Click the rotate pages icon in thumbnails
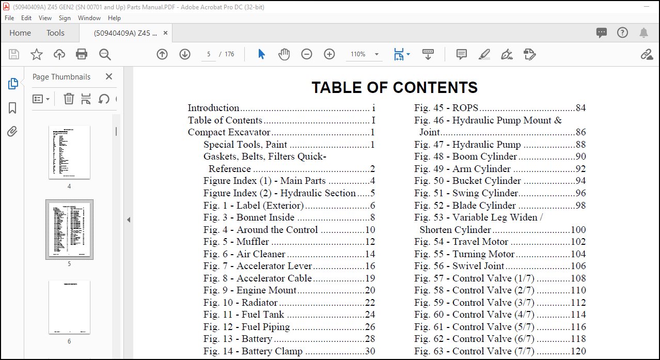The height and width of the screenshot is (360, 660). (104, 99)
